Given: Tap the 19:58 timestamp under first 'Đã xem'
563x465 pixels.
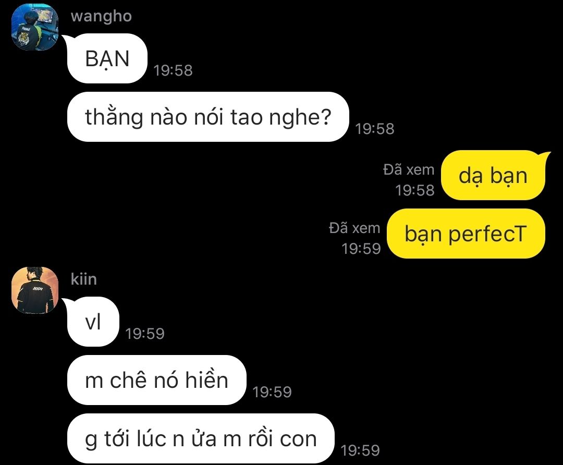Looking at the screenshot, I should tap(415, 190).
